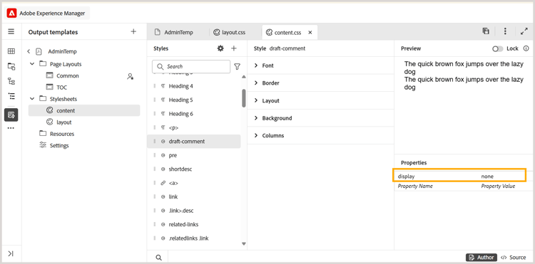Screen dimensions: 535x264
Task: Switch to the layout.css tab
Action: pyautogui.click(x=229, y=32)
